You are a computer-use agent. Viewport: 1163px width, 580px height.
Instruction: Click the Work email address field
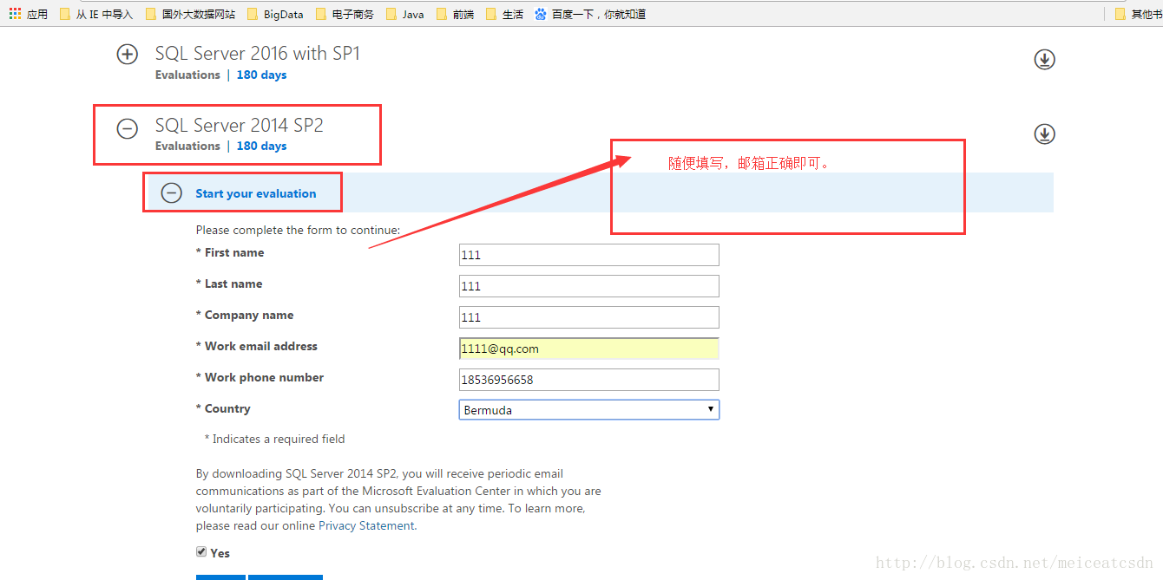click(x=589, y=349)
